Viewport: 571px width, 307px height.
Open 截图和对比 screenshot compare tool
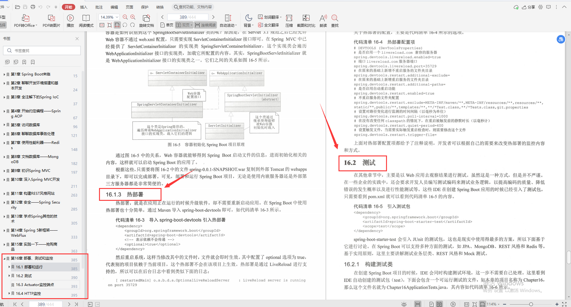point(306,21)
